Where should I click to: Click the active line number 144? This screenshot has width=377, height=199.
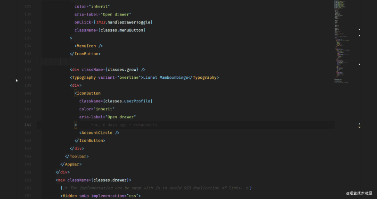(x=28, y=124)
